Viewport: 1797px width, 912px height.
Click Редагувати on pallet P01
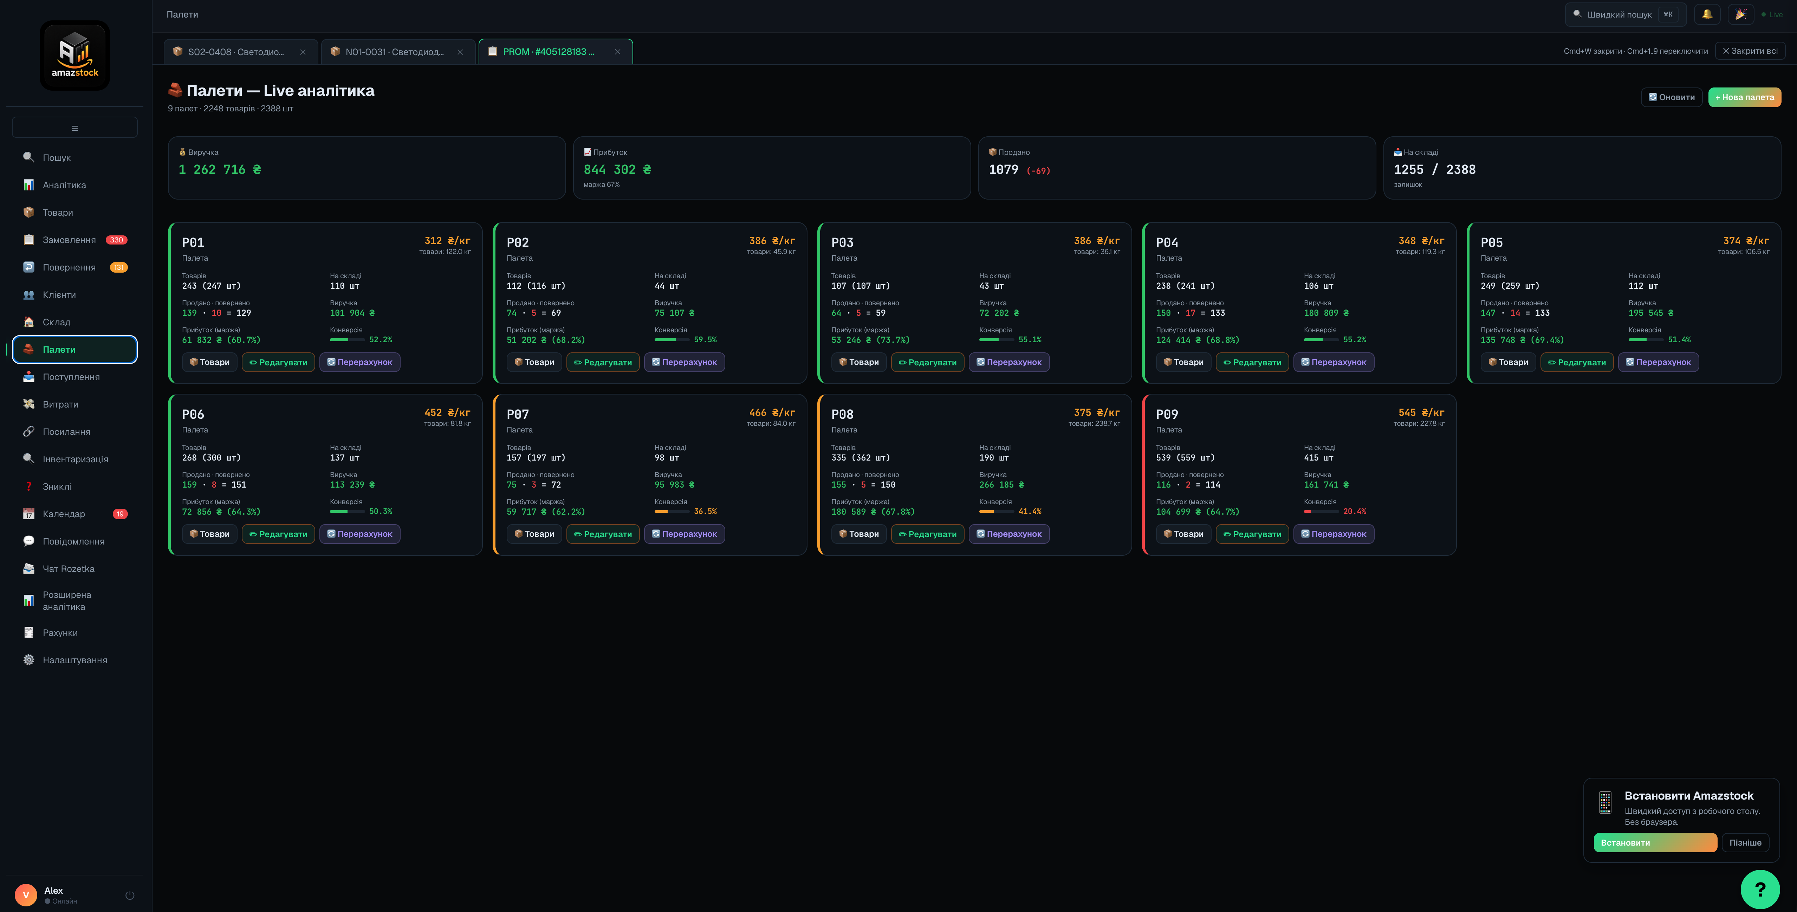278,363
